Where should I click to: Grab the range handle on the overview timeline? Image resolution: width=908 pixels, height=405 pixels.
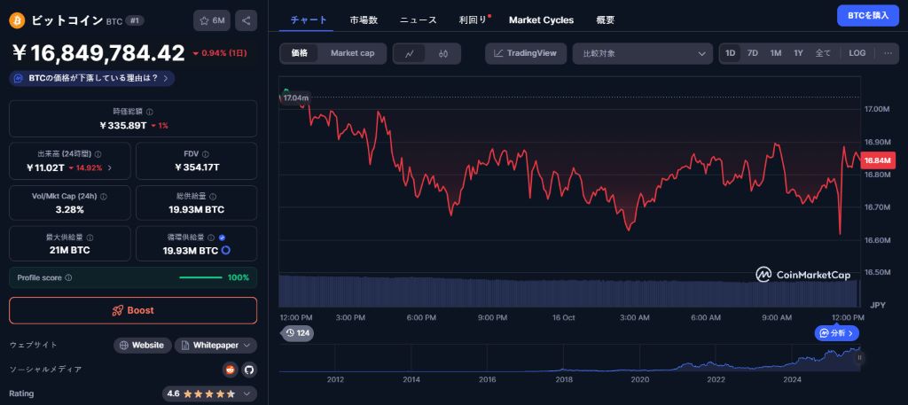(858, 357)
